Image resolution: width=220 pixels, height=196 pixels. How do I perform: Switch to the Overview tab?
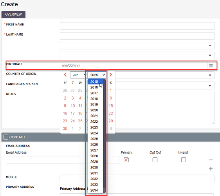(x=13, y=15)
